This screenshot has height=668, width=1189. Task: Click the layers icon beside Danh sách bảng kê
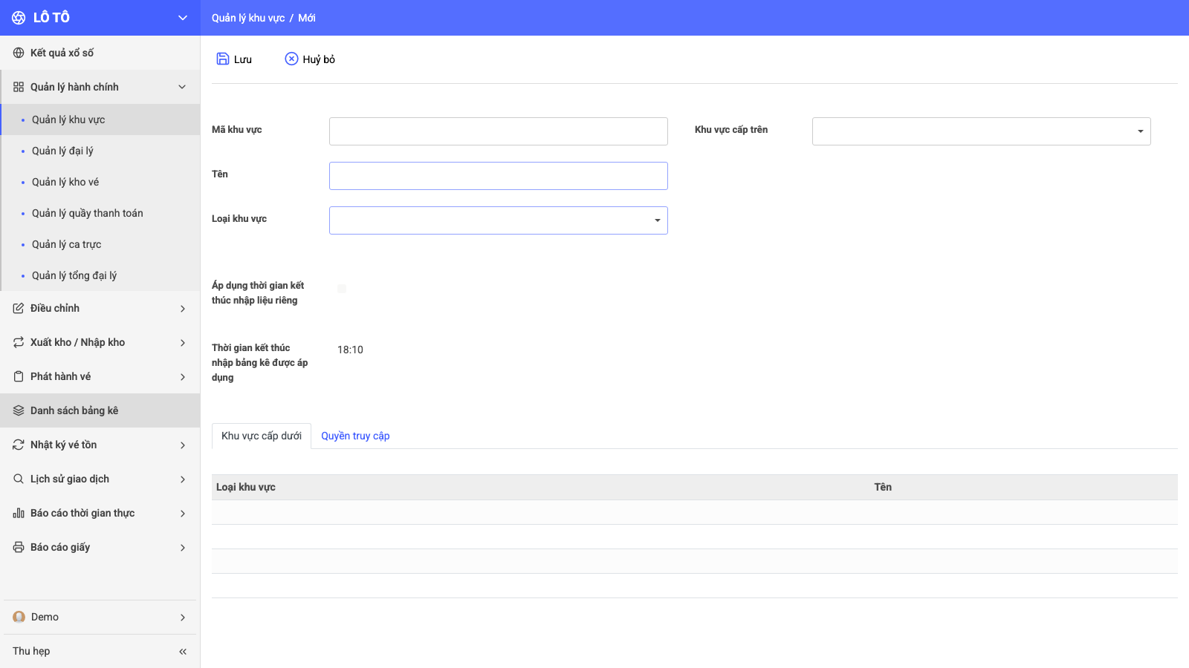[x=19, y=410]
